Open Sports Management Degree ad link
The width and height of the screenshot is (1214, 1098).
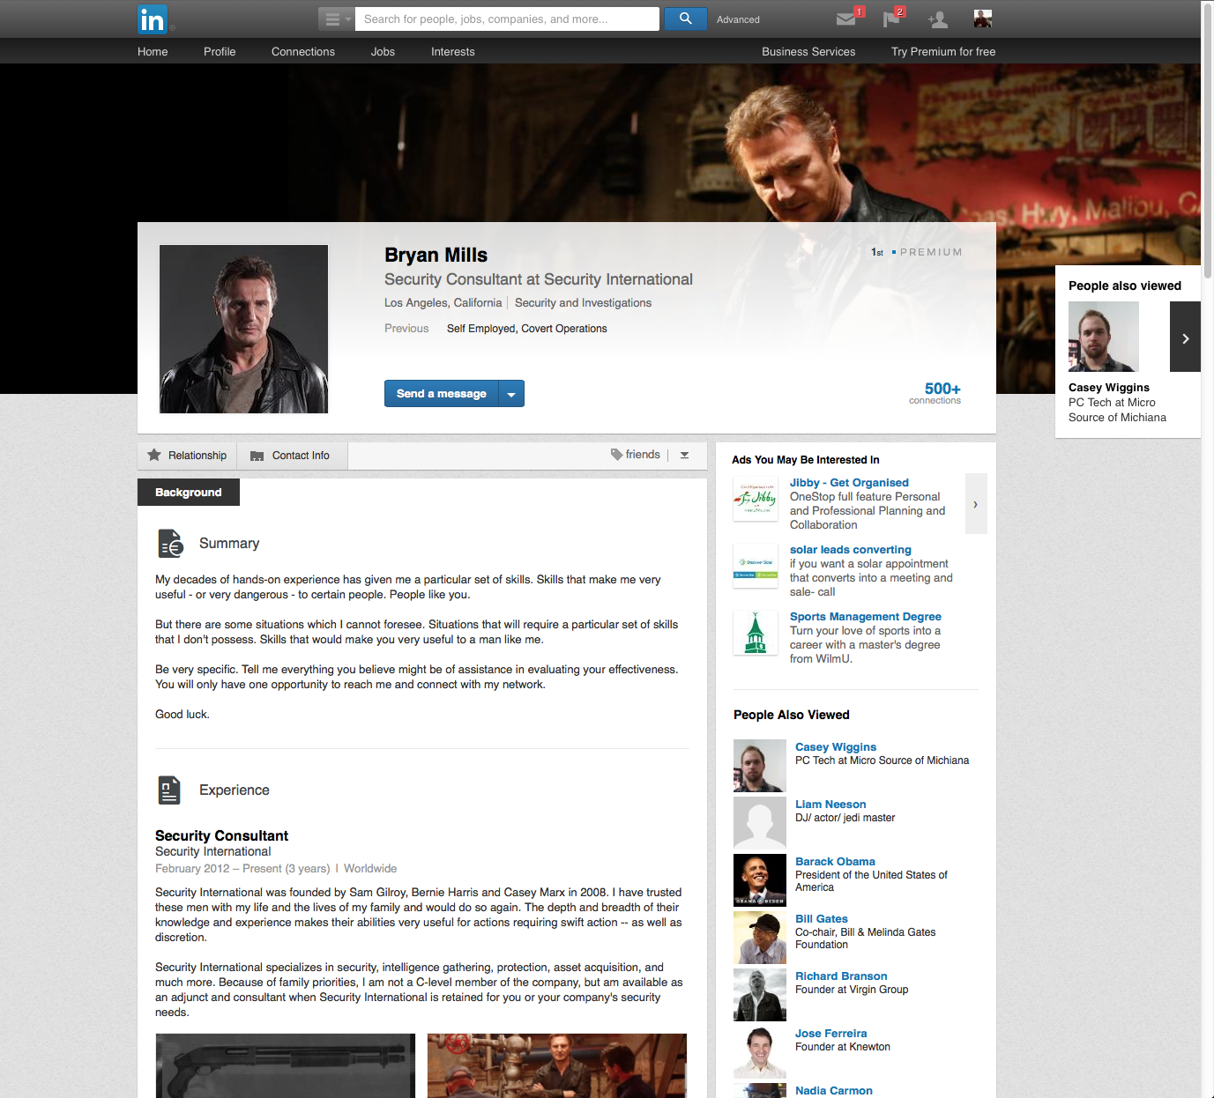(x=866, y=617)
